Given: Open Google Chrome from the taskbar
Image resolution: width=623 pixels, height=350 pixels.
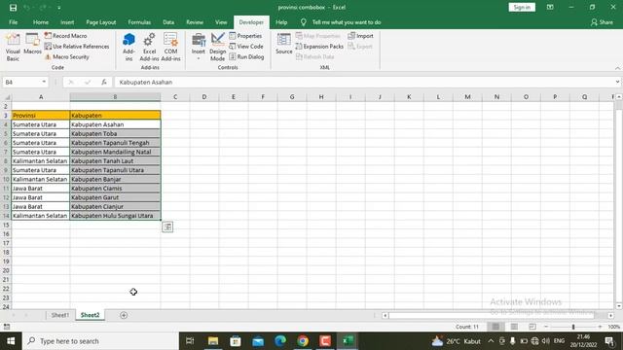Looking at the screenshot, I should click(303, 341).
